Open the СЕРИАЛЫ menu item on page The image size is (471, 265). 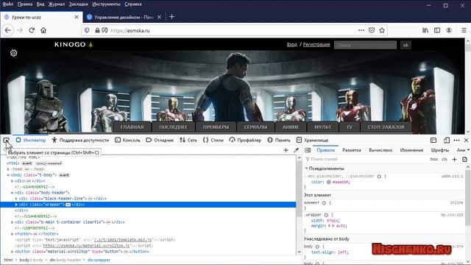point(255,127)
